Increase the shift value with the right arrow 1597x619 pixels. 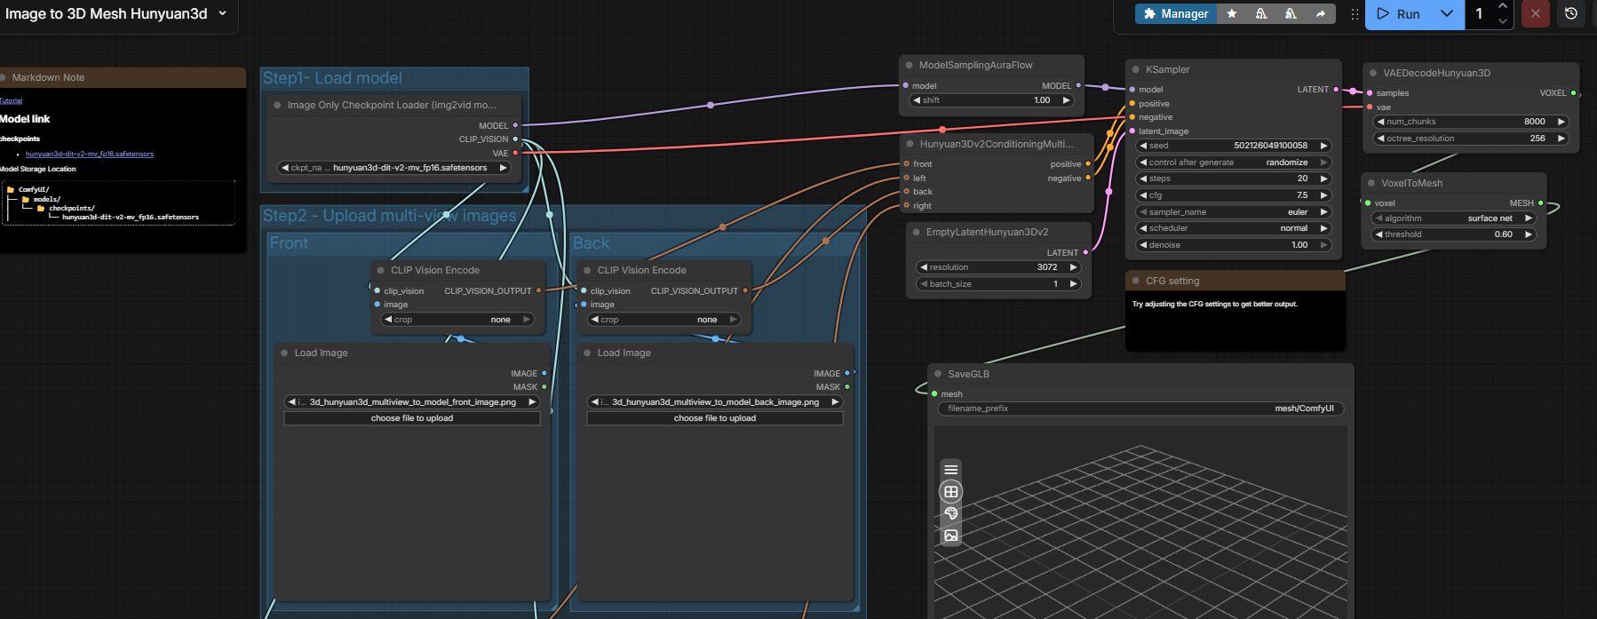pos(1067,100)
